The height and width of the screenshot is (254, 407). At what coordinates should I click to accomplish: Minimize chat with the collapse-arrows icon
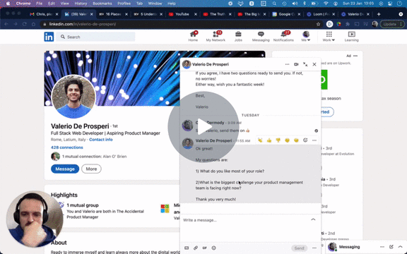pos(305,64)
